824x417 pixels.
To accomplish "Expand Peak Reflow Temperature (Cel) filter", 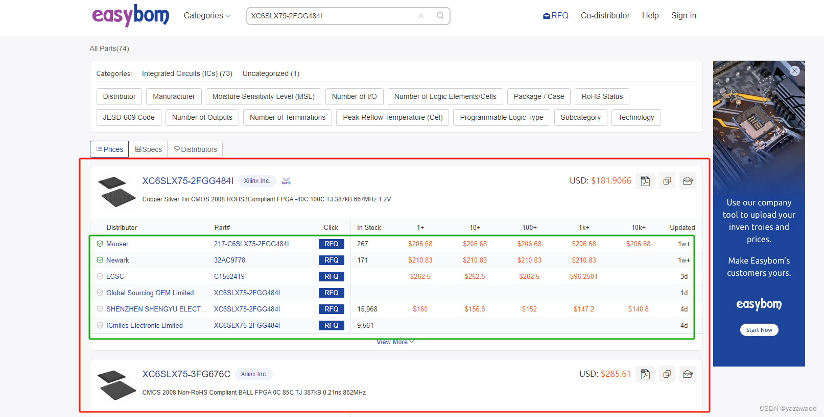I will [x=393, y=117].
